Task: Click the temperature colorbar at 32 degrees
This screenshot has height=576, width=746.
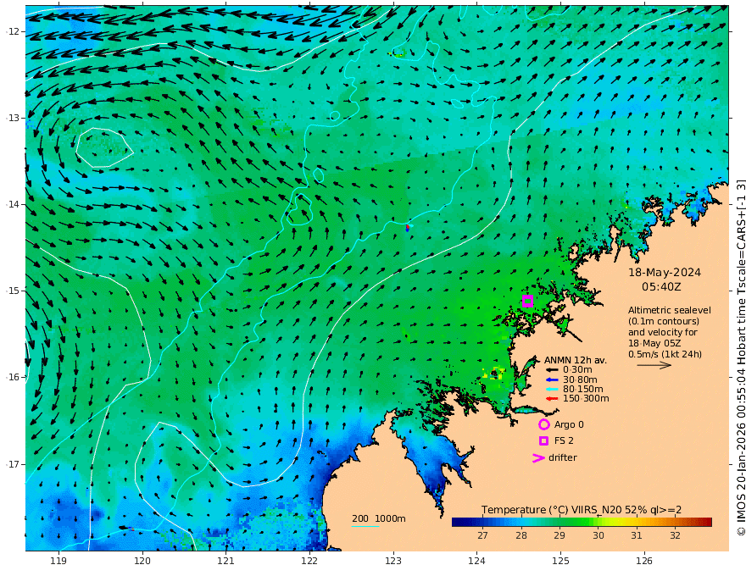Action: tap(675, 522)
